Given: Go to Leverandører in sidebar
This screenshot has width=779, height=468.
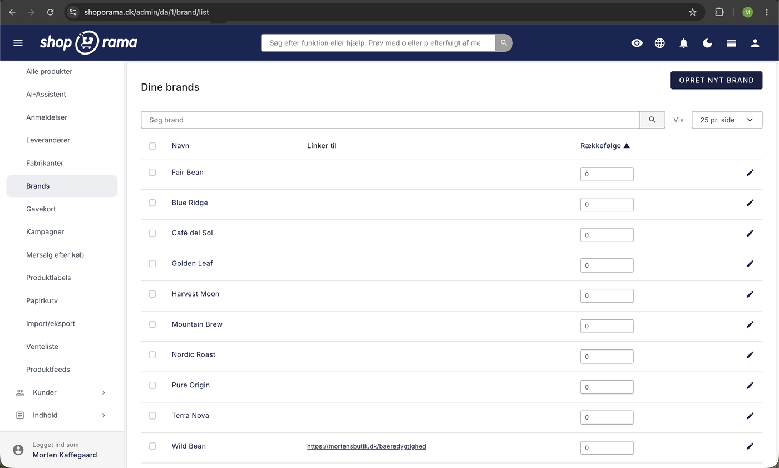Looking at the screenshot, I should coord(48,140).
